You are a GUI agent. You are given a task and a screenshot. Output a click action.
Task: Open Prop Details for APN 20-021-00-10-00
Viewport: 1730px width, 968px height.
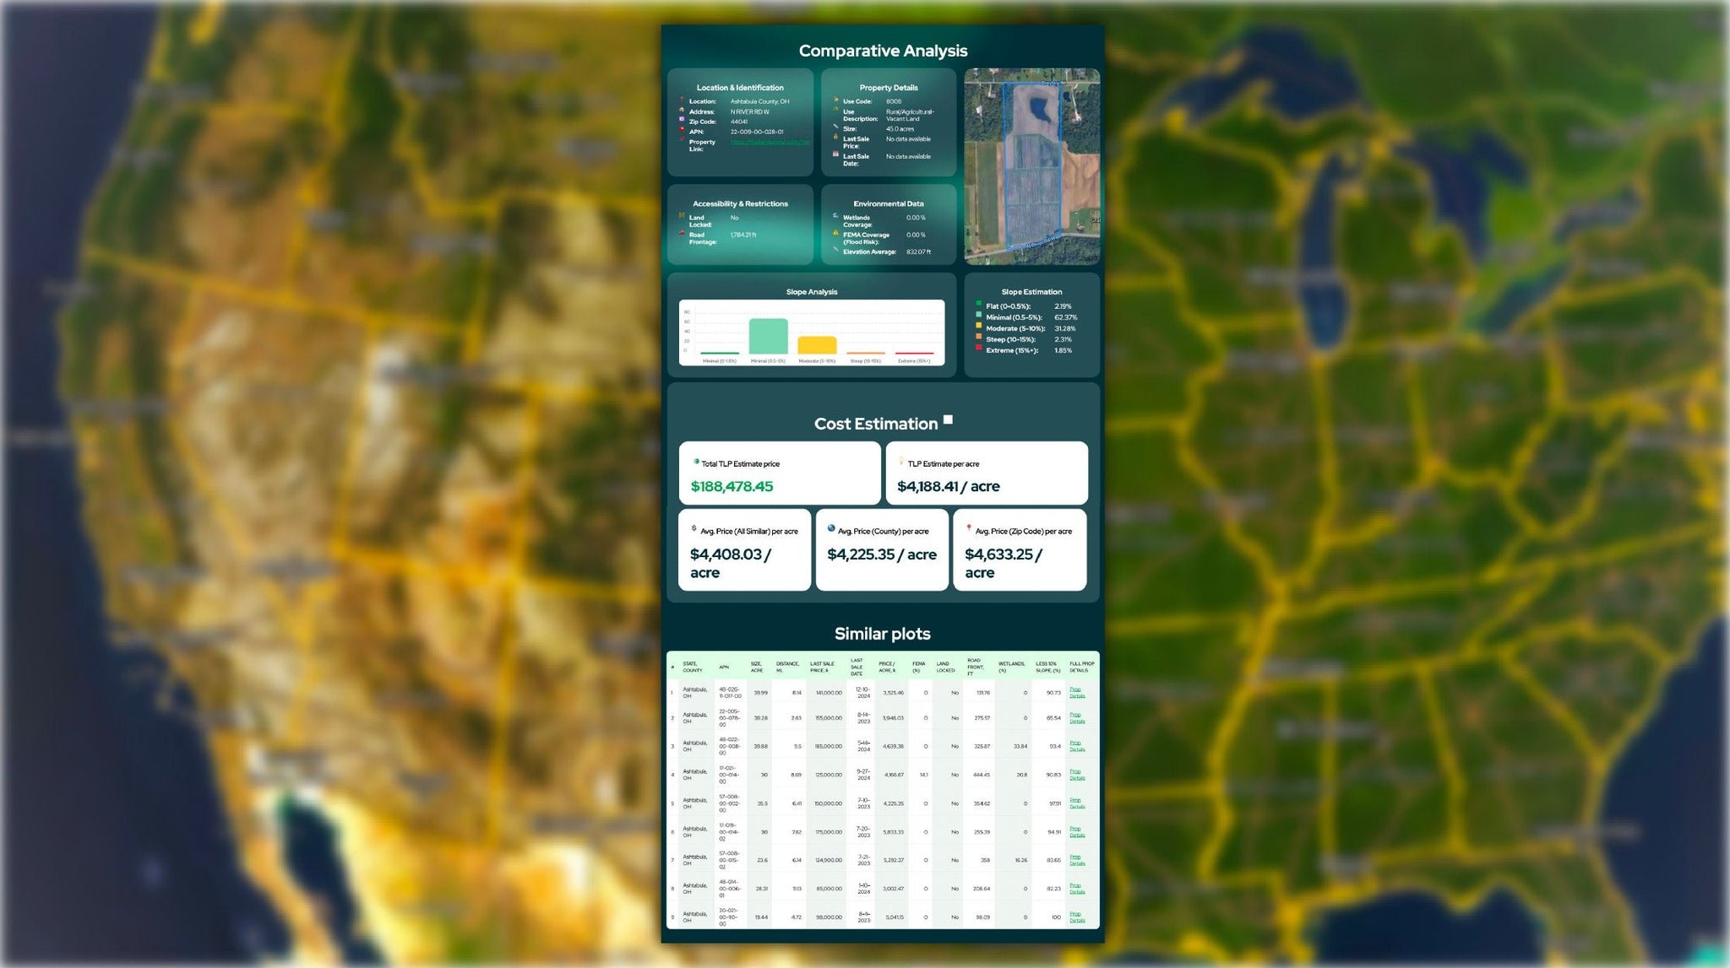[1075, 917]
